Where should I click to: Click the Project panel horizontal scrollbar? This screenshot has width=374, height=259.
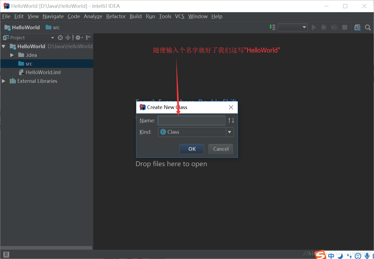click(46, 248)
